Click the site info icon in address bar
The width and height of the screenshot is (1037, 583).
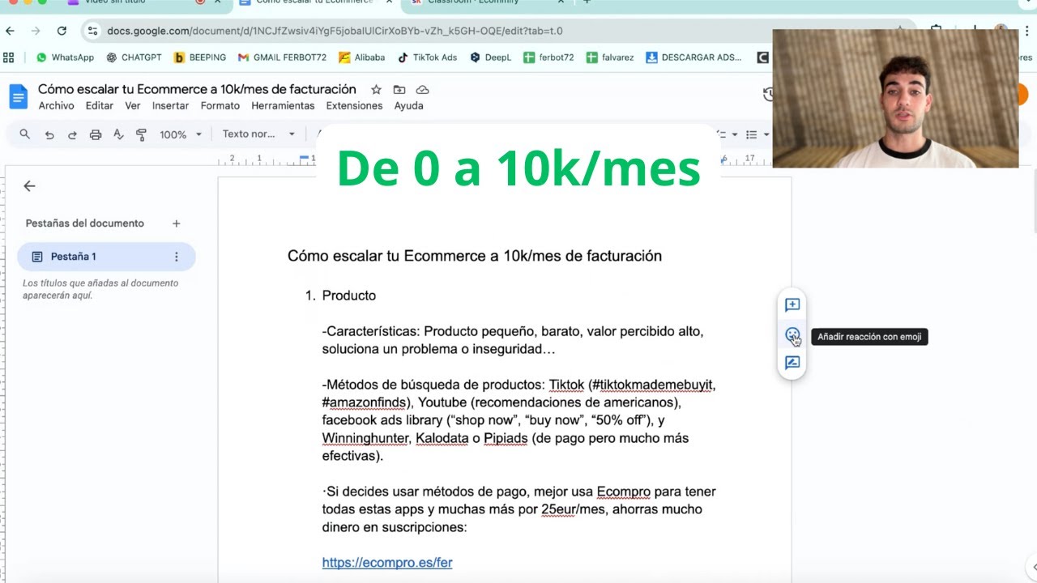point(92,31)
